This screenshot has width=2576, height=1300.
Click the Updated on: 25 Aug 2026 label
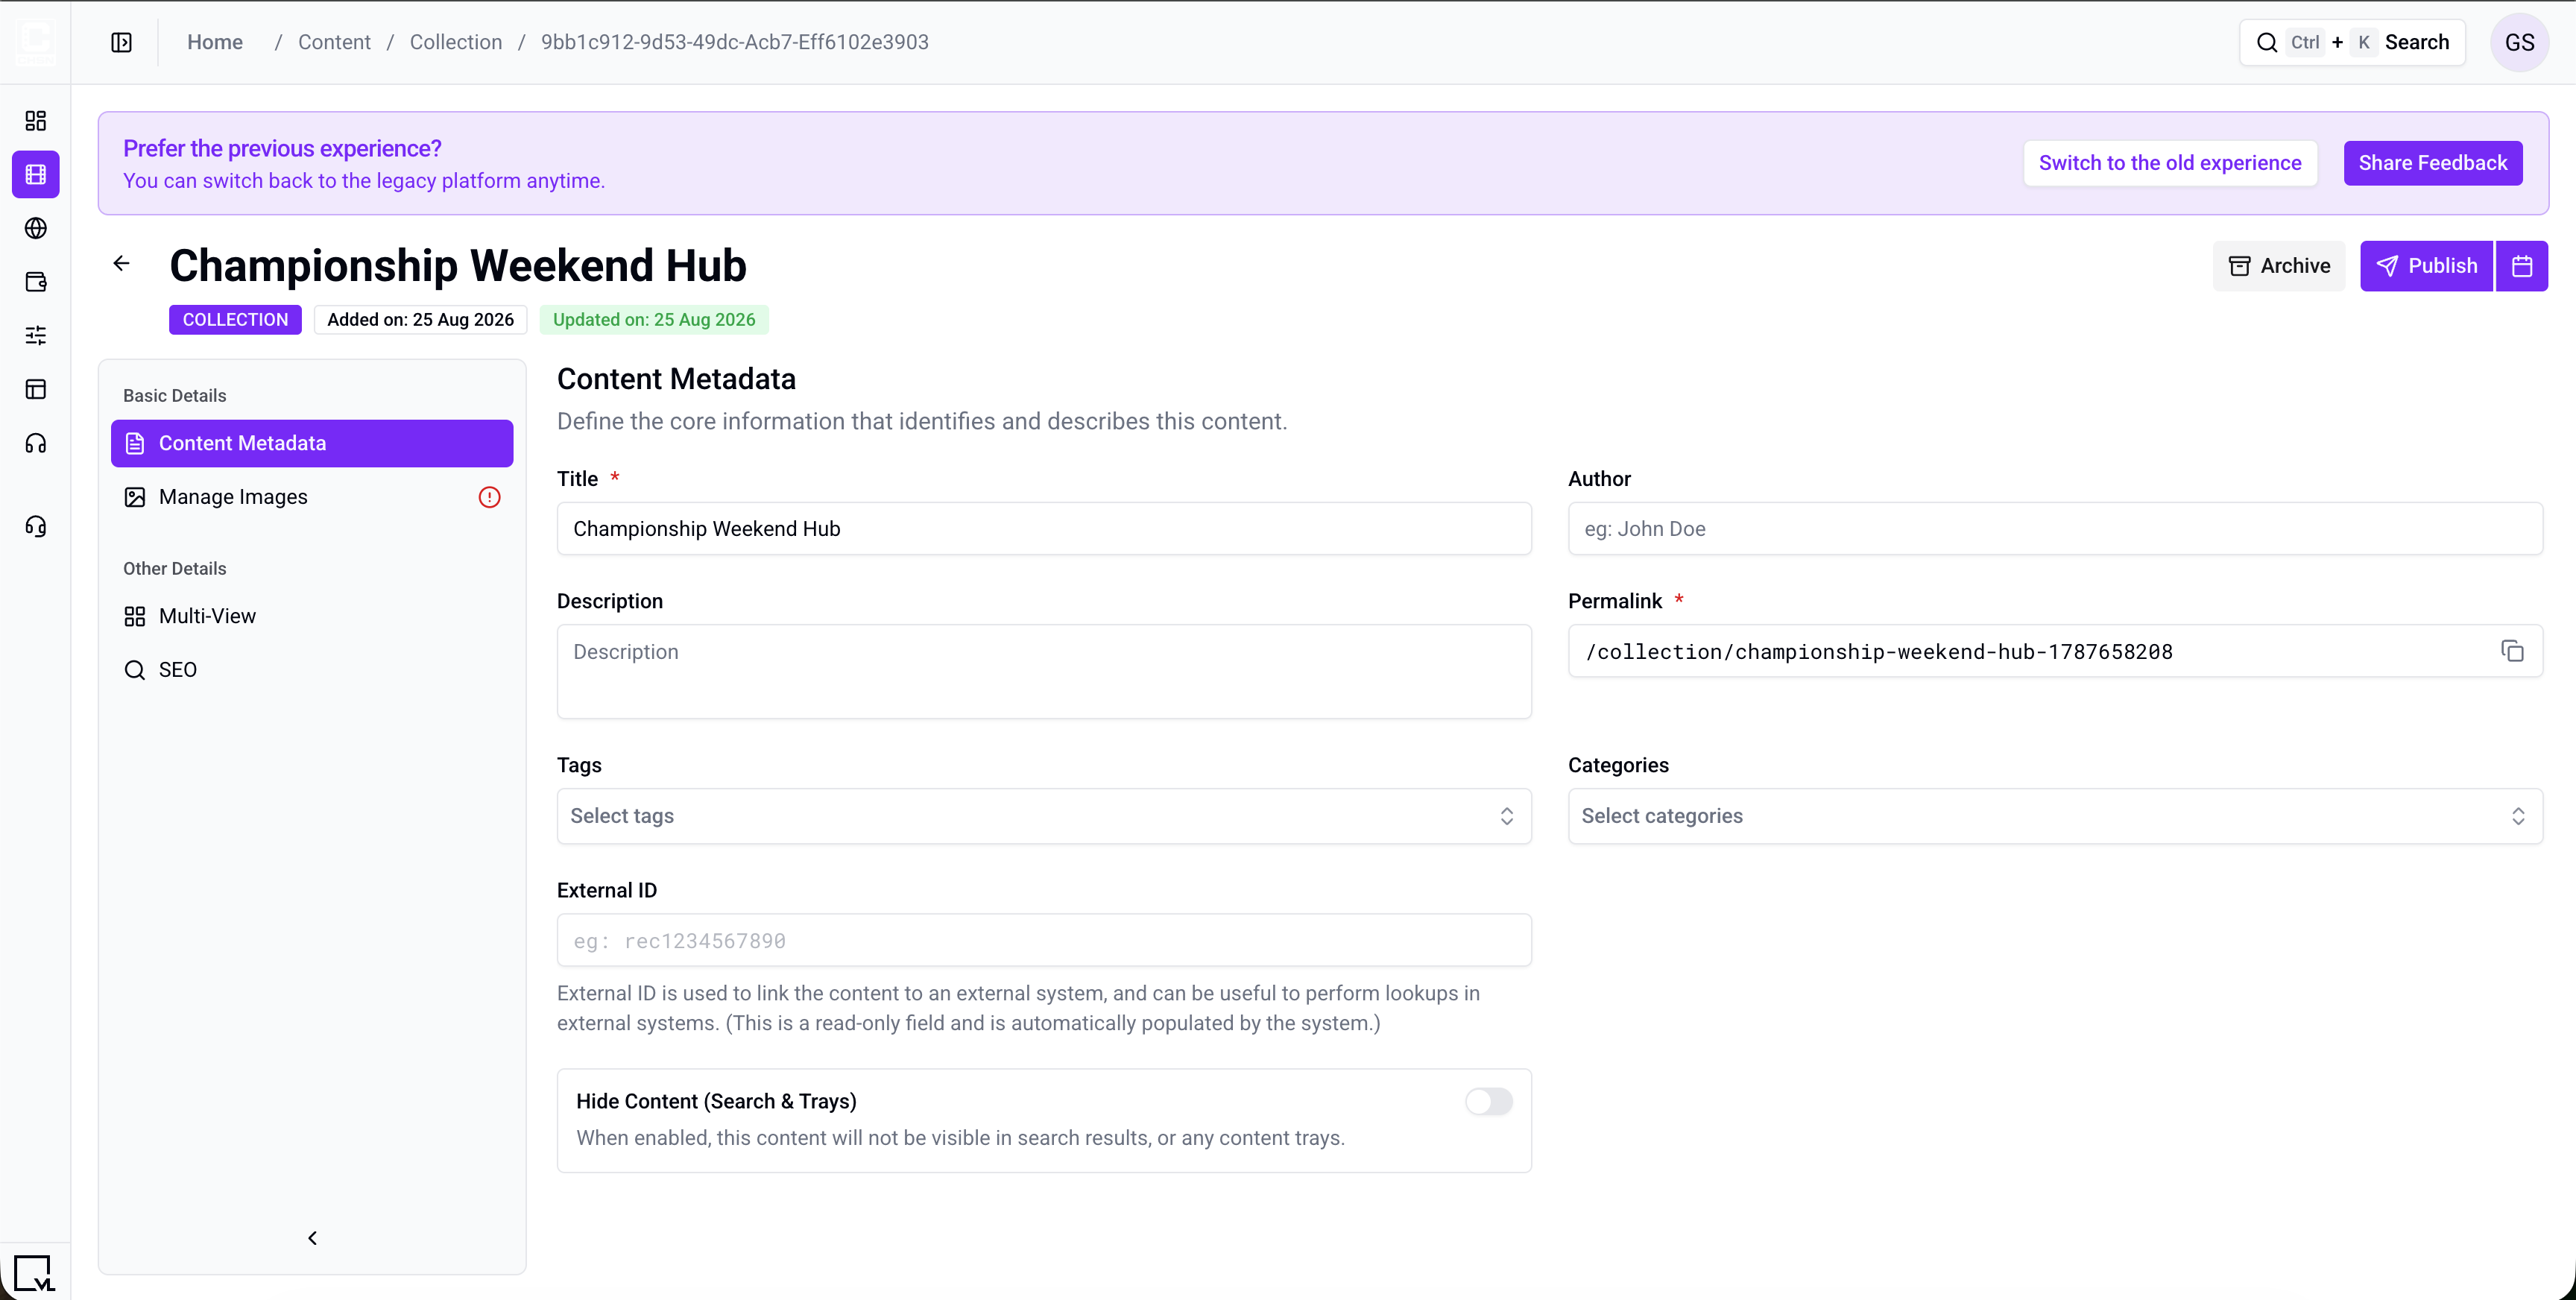(654, 320)
